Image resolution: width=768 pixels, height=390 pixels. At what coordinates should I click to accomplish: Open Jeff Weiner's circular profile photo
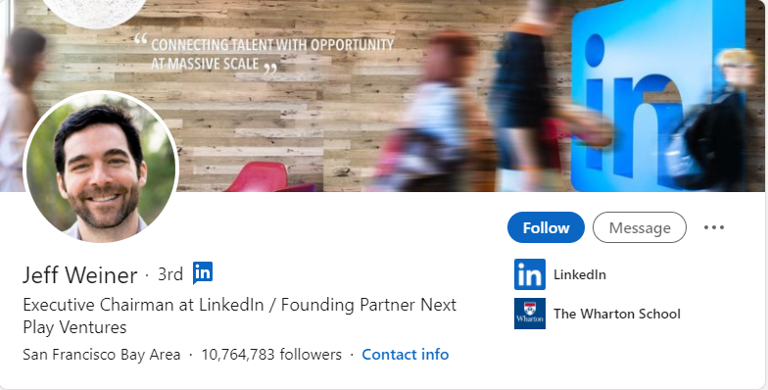pyautogui.click(x=101, y=167)
